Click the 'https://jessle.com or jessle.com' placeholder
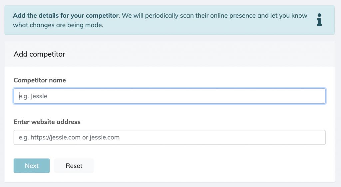Screen dimensions: 341x187 [75, 137]
